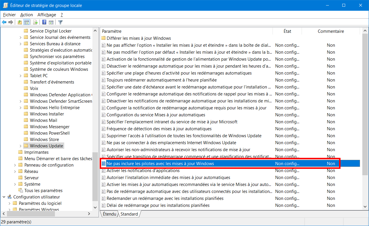Click the folder icon beside Windows Store

click(26, 140)
